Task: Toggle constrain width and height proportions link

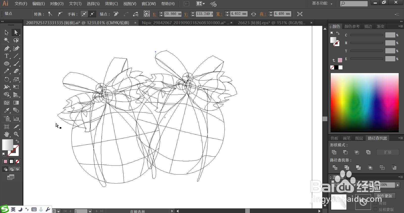Action: (x=254, y=14)
